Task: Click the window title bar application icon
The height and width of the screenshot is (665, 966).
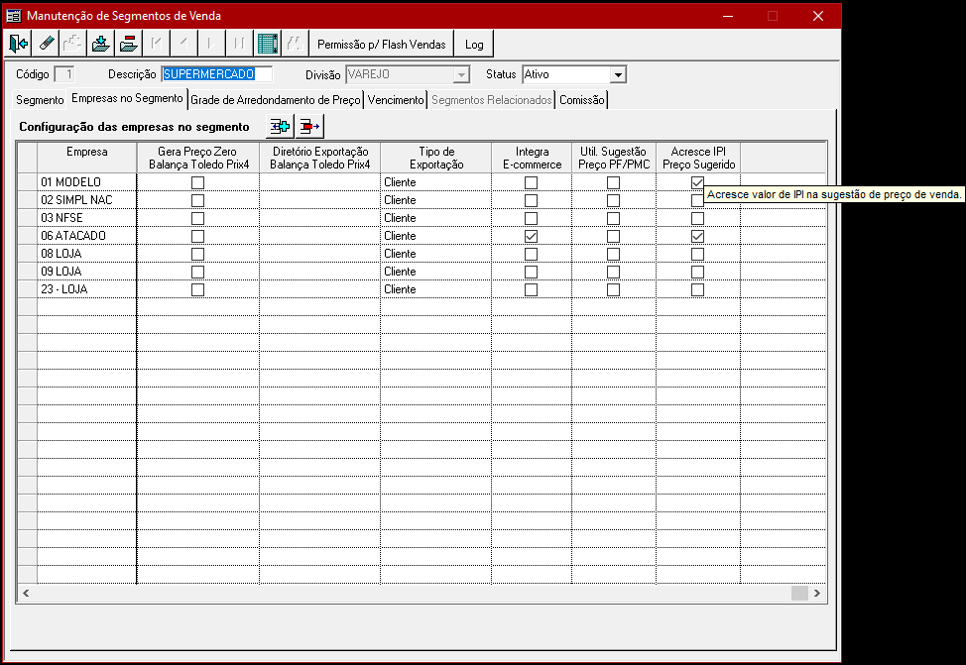Action: click(14, 16)
